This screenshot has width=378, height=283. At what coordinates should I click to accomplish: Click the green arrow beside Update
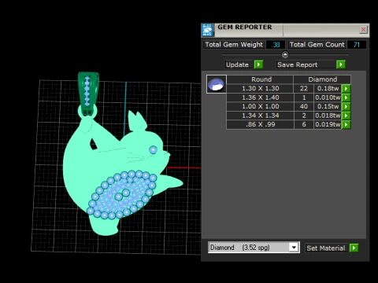tap(258, 64)
